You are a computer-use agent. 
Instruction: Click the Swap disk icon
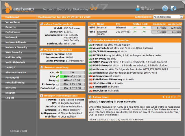pos(58,80)
